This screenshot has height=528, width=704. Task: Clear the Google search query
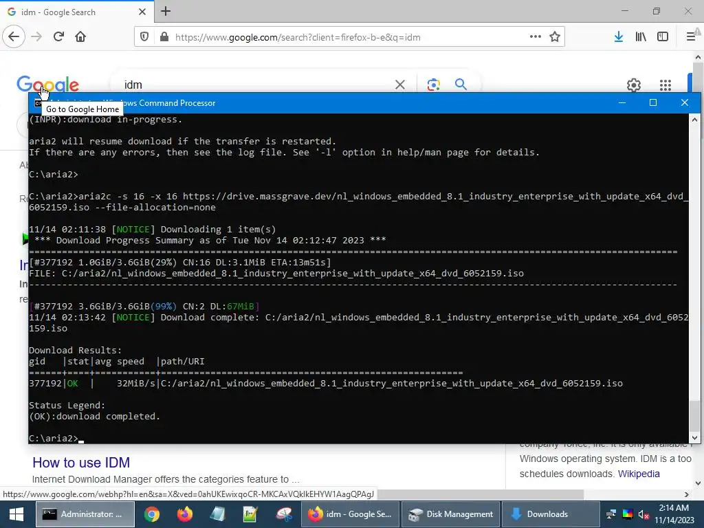(x=400, y=85)
